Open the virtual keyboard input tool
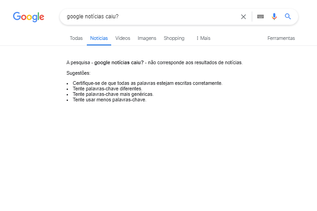This screenshot has width=317, height=211. [x=260, y=17]
